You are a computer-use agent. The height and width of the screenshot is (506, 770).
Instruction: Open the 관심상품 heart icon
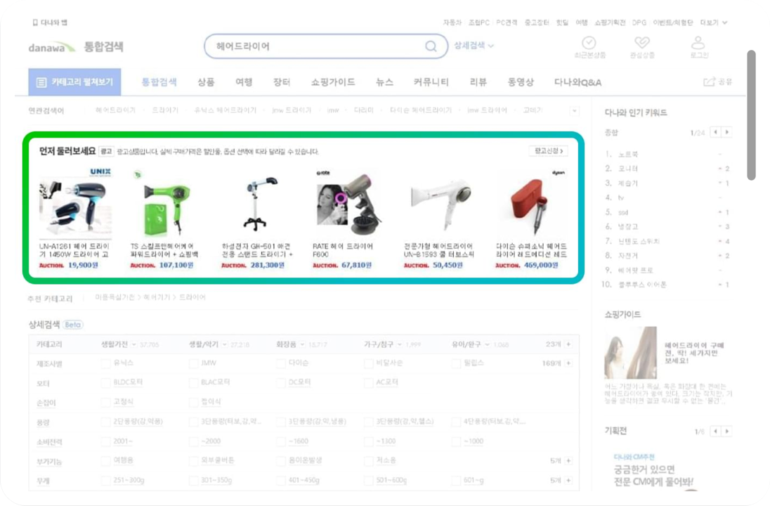point(642,43)
